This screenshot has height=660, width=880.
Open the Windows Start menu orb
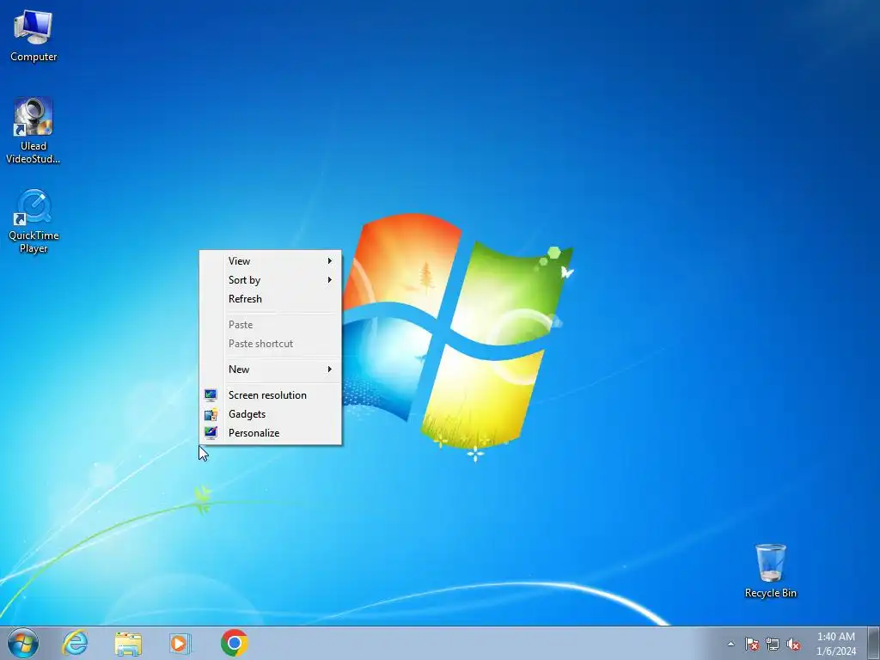point(23,643)
